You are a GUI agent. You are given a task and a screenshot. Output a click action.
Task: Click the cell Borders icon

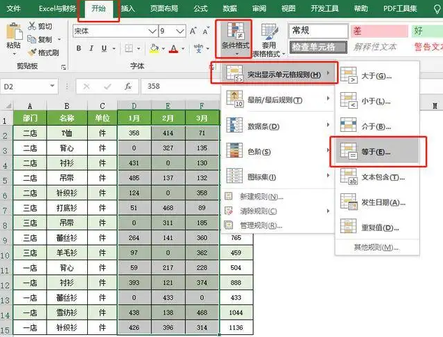coord(128,48)
